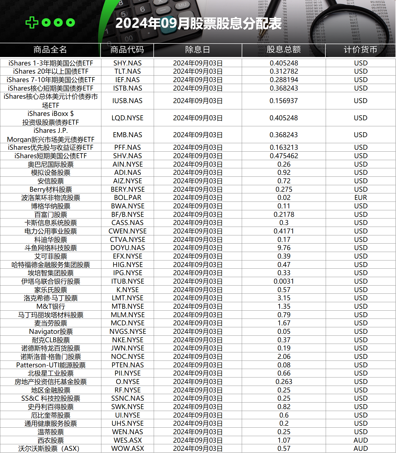Select the ISTB.NAS code cell
Screen dimensions: 396x453
pyautogui.click(x=128, y=88)
